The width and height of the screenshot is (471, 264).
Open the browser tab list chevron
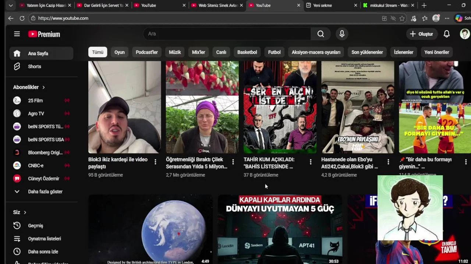[11, 5]
